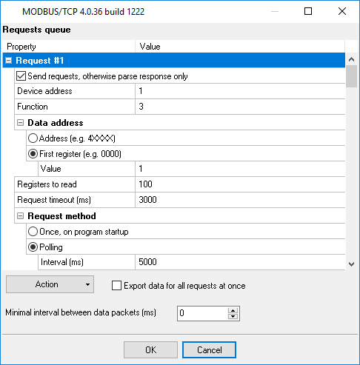The image size is (360, 365).
Task: Edit Registers to read value 100
Action: pyautogui.click(x=240, y=184)
